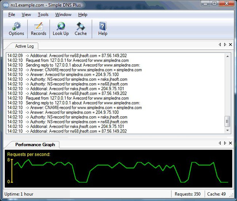The image size is (237, 201).
Task: Open the Window menu
Action: [63, 15]
